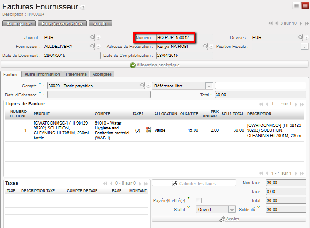Open the Statut Ouvert dropdown
This screenshot has width=310, height=228.
point(231,209)
